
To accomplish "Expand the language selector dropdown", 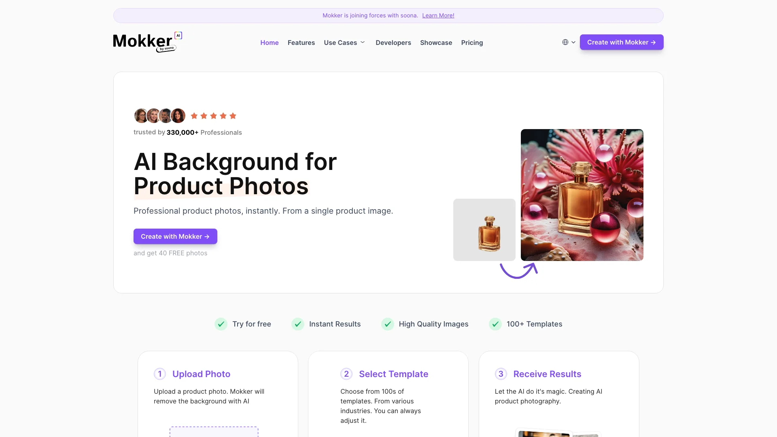I will pyautogui.click(x=568, y=42).
